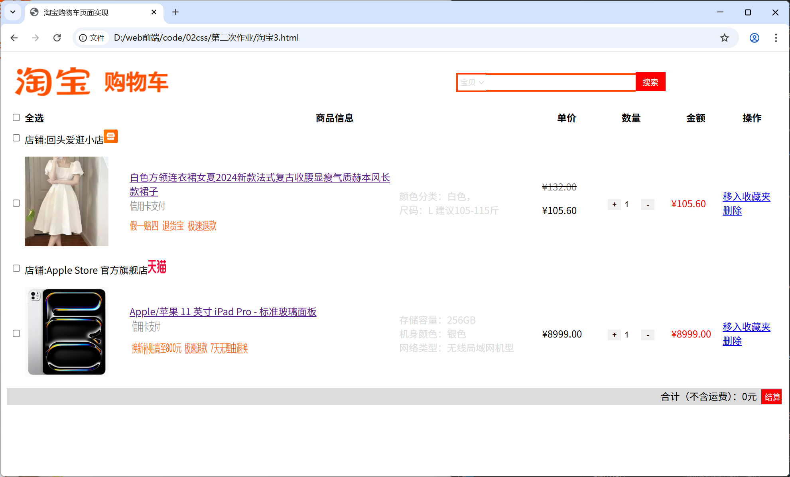Reload the page with refresh icon
This screenshot has height=477, width=790.
57,38
